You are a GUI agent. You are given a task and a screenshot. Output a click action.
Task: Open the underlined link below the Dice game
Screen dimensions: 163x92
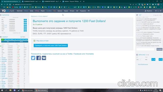pos(143,64)
